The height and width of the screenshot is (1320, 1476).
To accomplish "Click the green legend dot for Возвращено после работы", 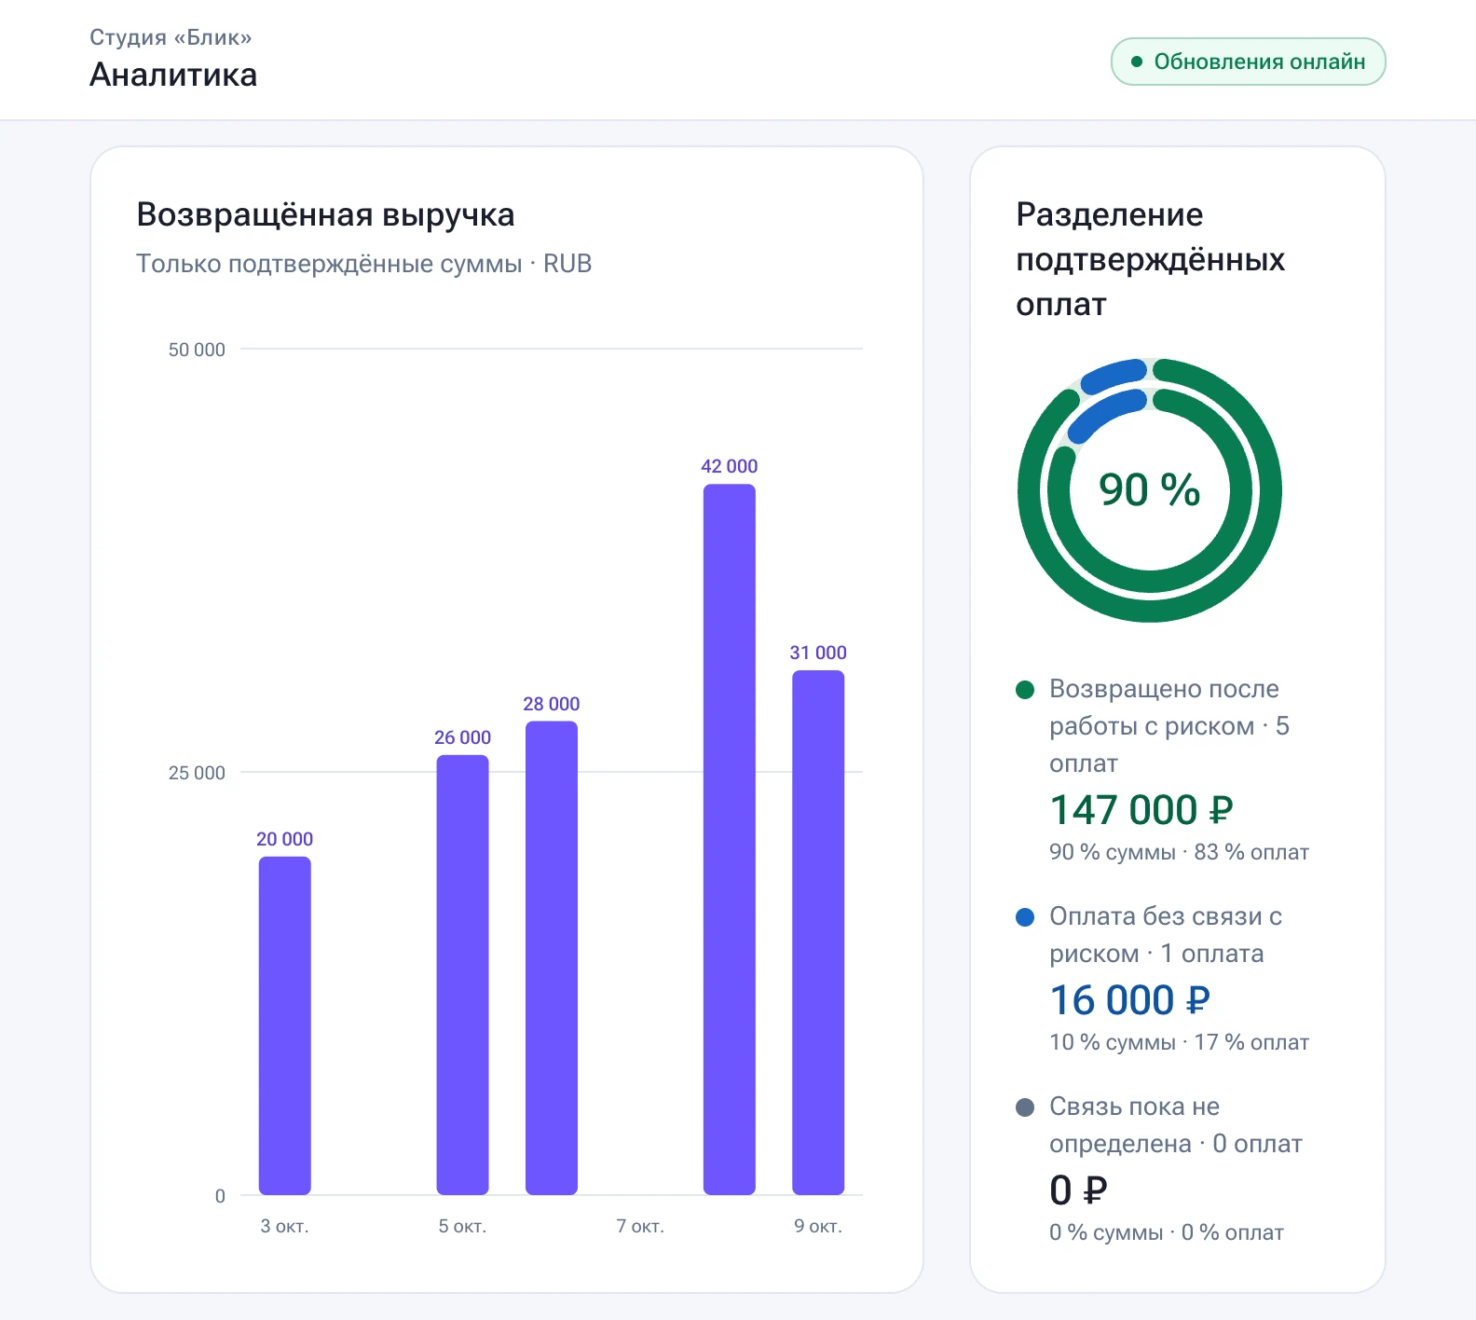I will tap(1025, 690).
